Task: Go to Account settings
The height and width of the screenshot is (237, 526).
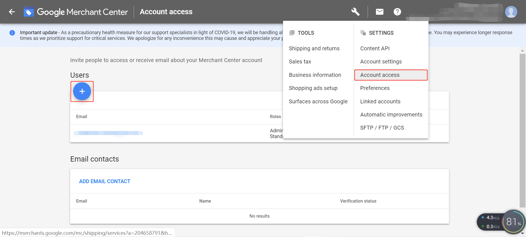Action: pyautogui.click(x=381, y=62)
